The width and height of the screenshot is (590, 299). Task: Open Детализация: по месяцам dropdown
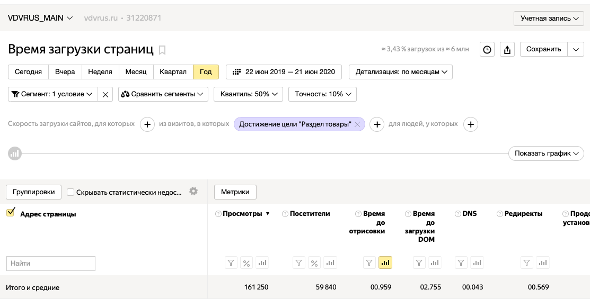401,72
